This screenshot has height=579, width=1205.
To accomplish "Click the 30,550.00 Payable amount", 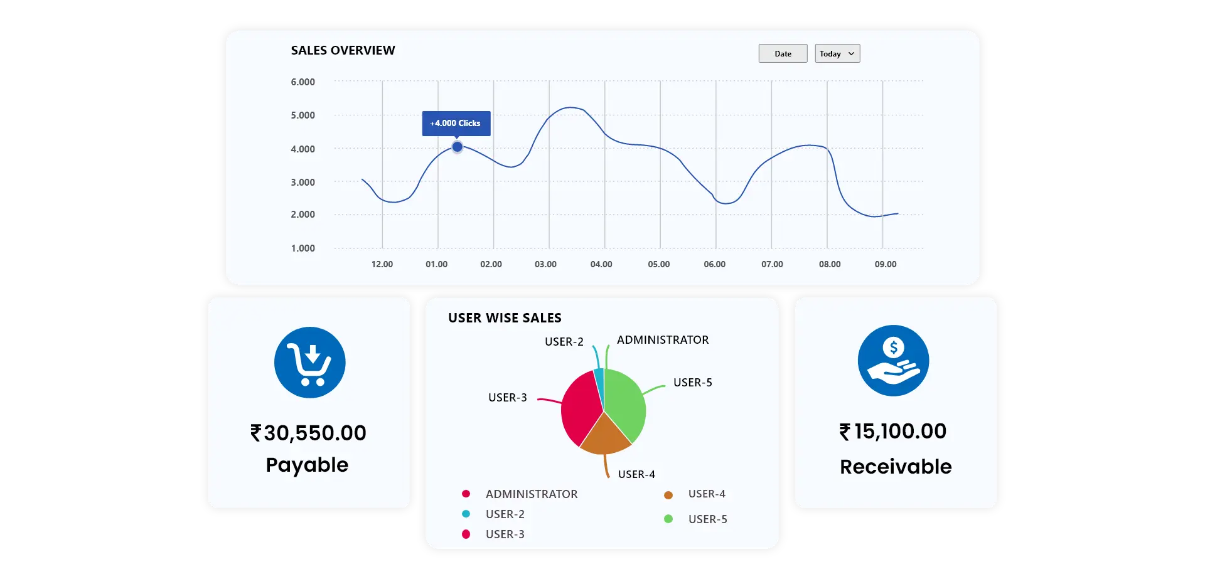I will (x=314, y=433).
